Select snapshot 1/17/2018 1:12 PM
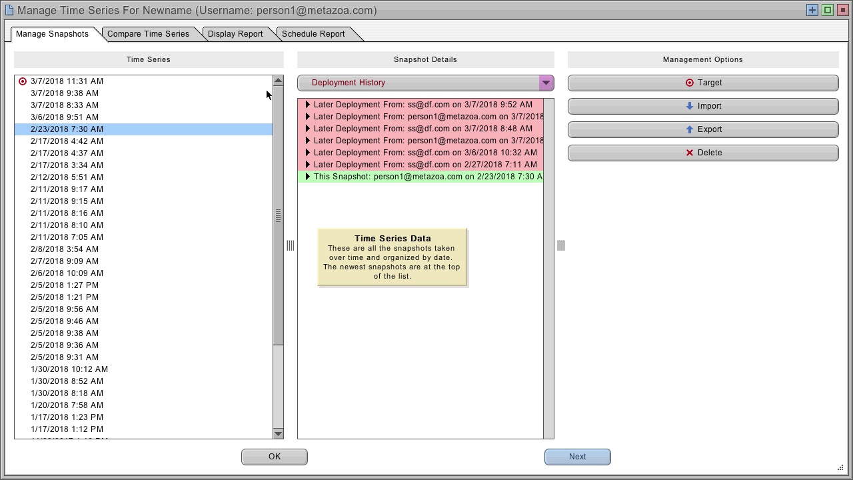 (143, 429)
